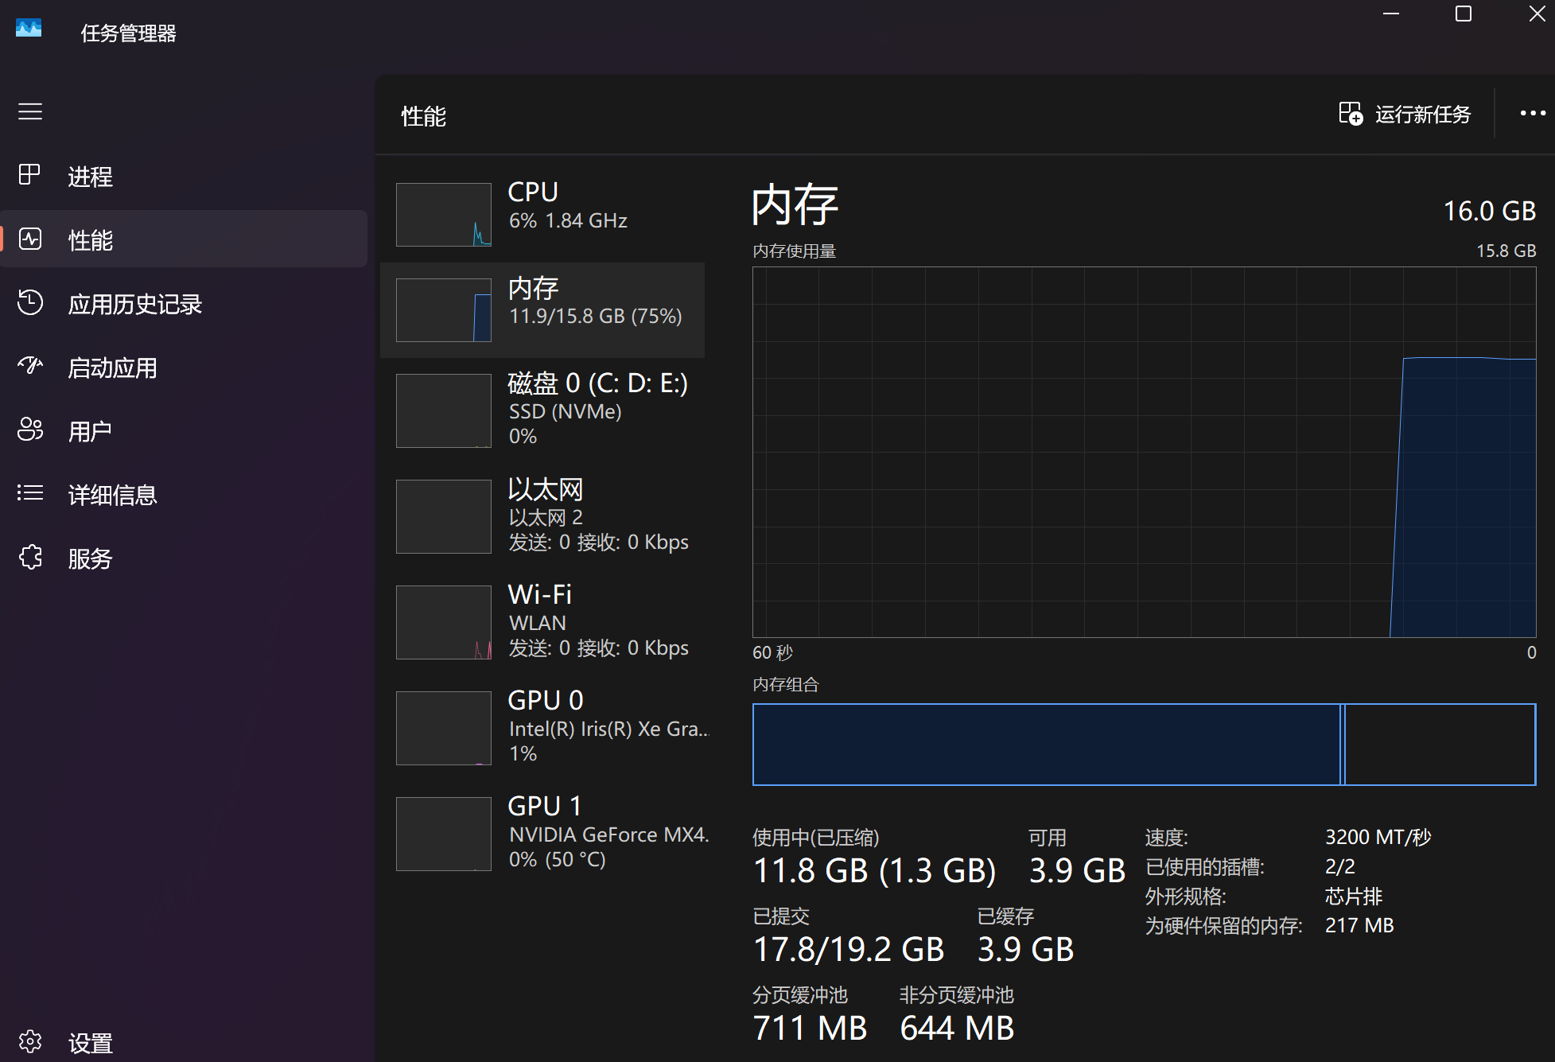This screenshot has height=1062, width=1555.
Task: Click the Services (服务) puzzle-gear icon
Action: pyautogui.click(x=30, y=557)
